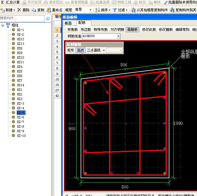Click the 复制 copy icon
Image resolution: width=197 pixels, height=196 pixels.
pyautogui.click(x=34, y=10)
